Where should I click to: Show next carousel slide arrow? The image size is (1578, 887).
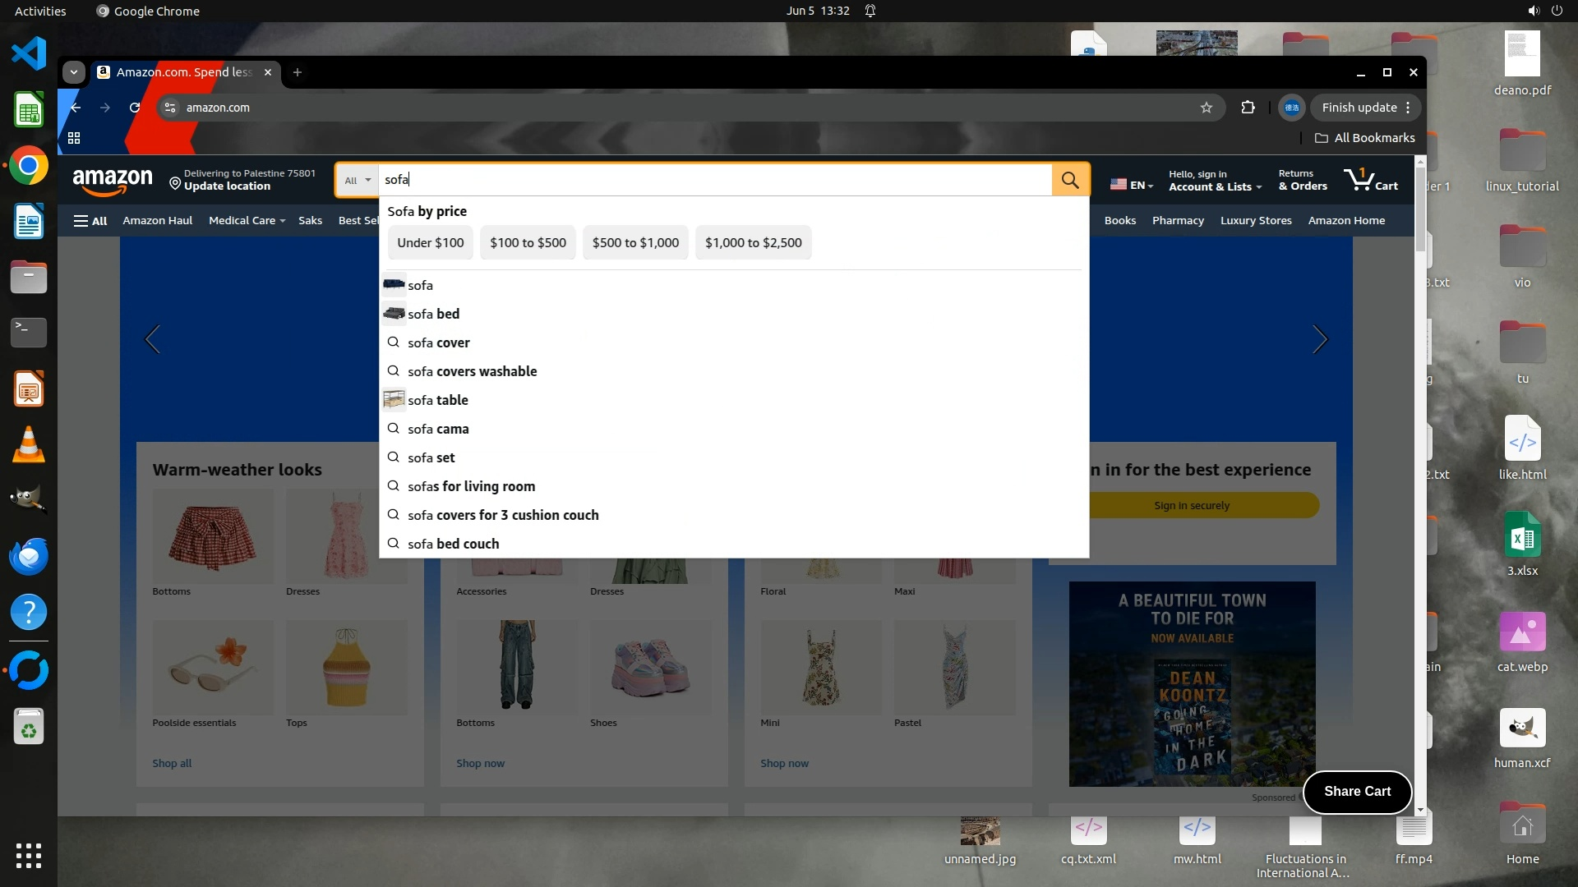1319,339
